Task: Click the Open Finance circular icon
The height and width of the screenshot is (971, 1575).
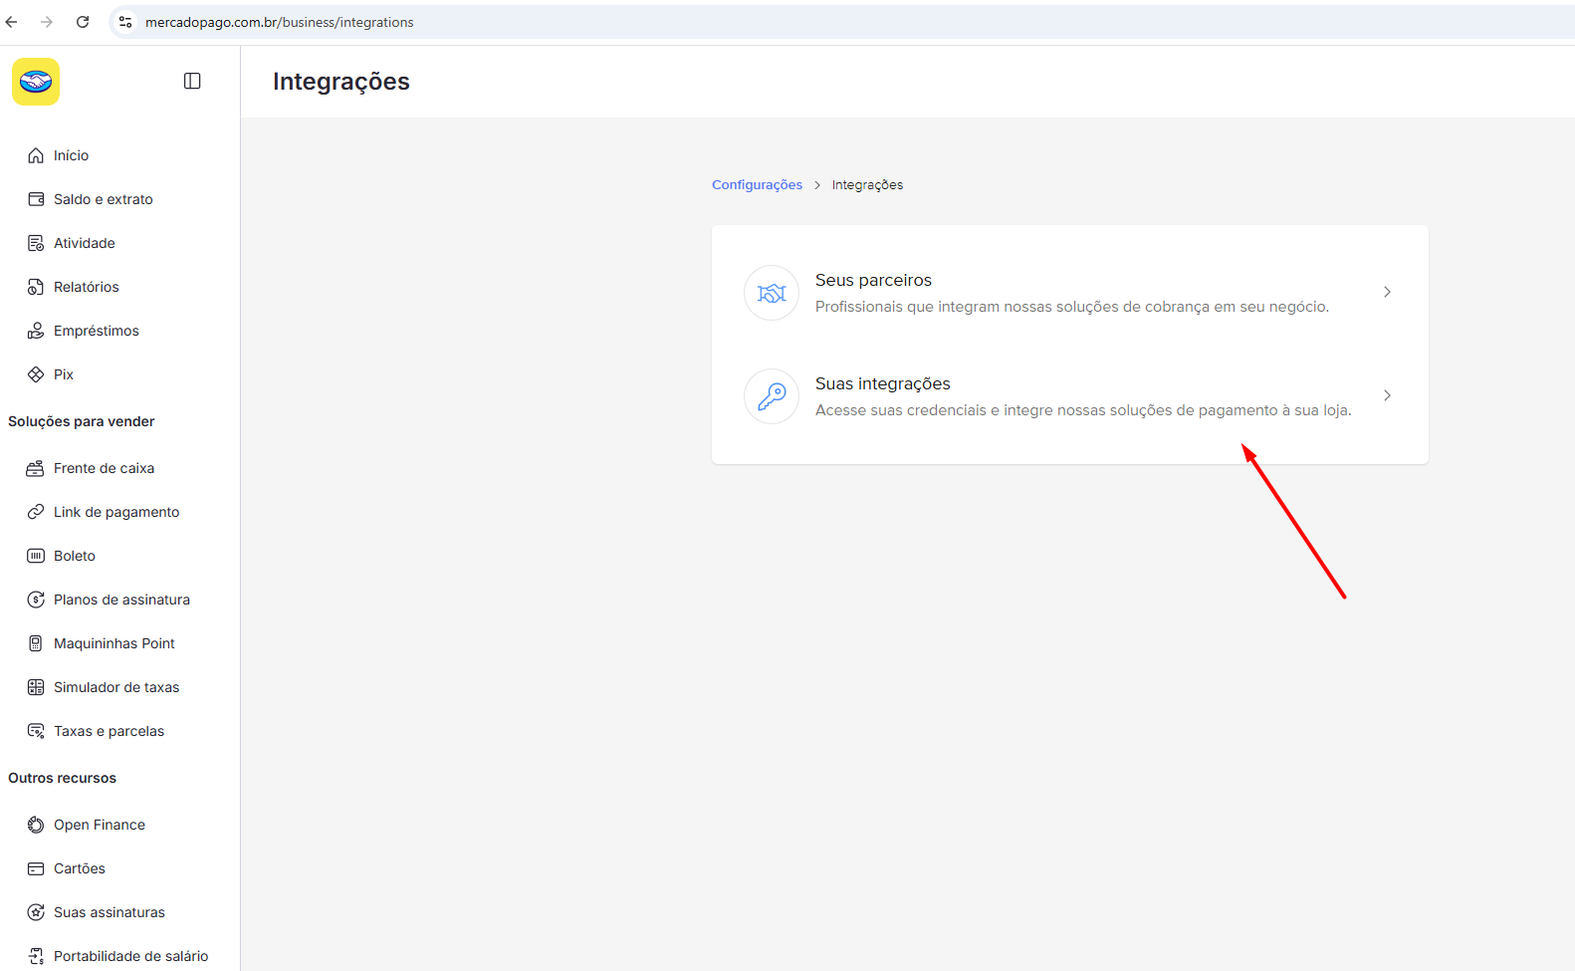Action: point(36,825)
